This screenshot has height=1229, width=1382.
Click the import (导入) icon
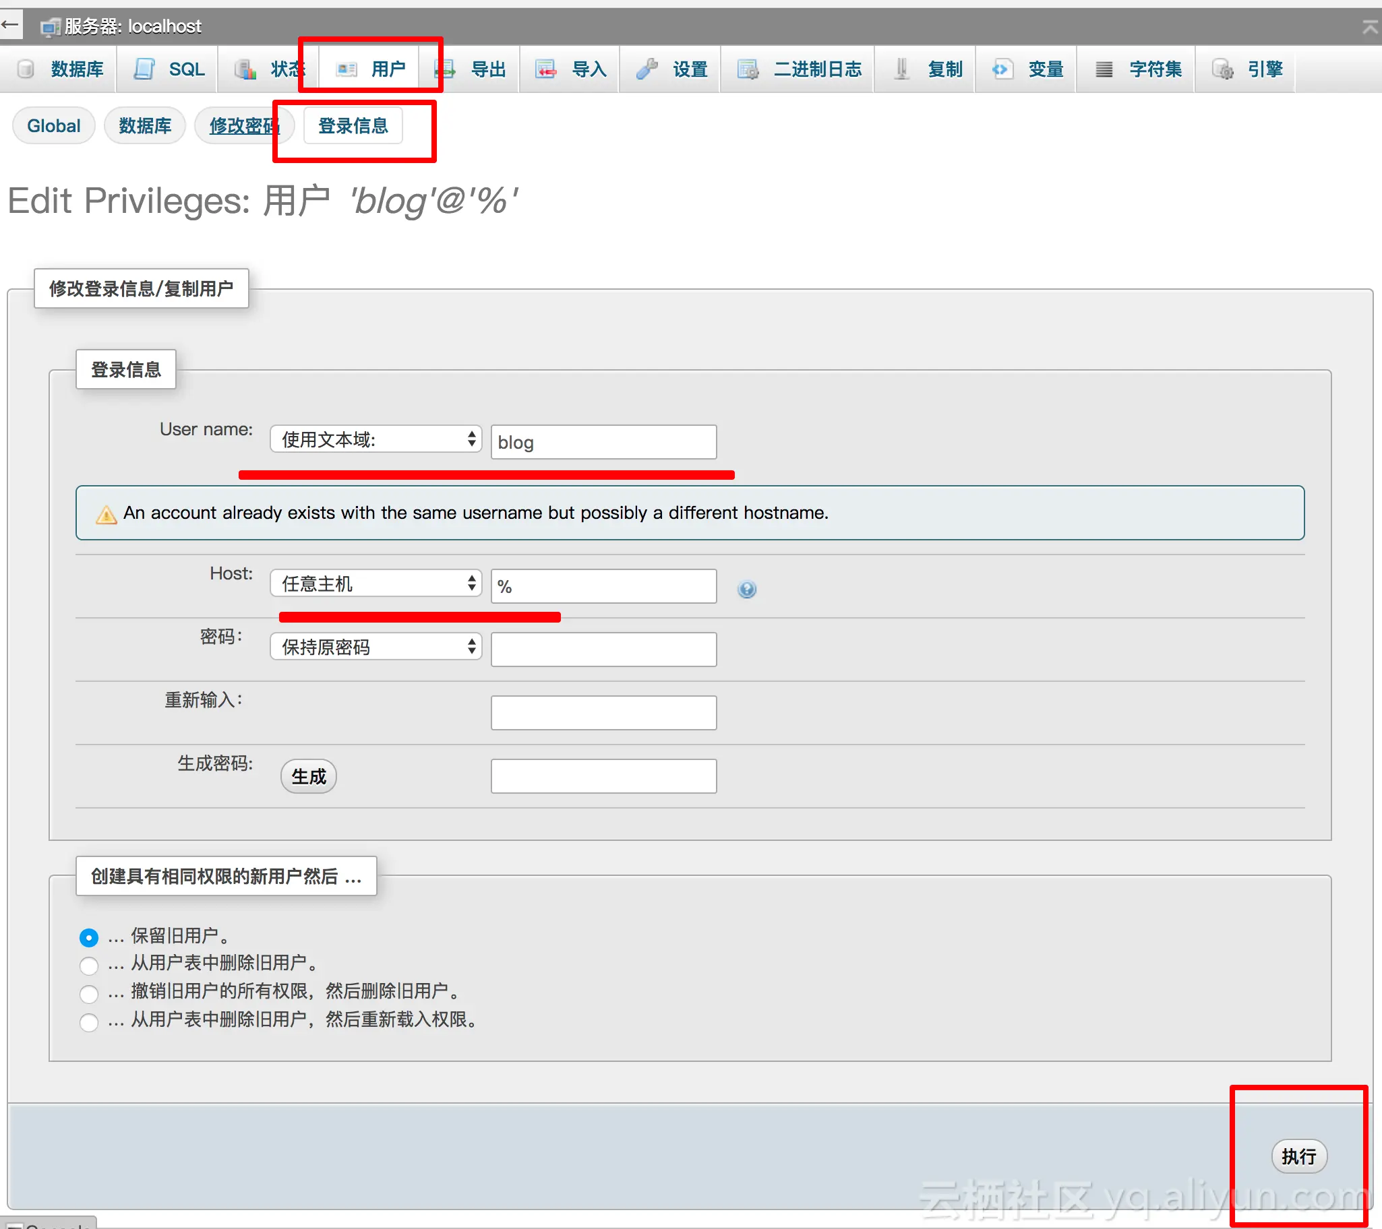[545, 69]
